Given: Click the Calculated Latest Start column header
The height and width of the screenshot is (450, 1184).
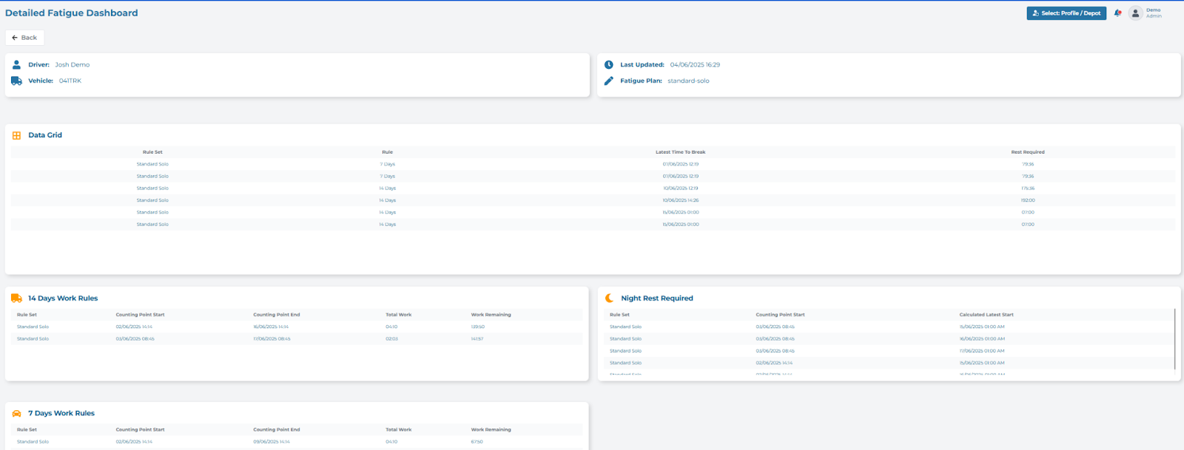Looking at the screenshot, I should click(x=986, y=315).
